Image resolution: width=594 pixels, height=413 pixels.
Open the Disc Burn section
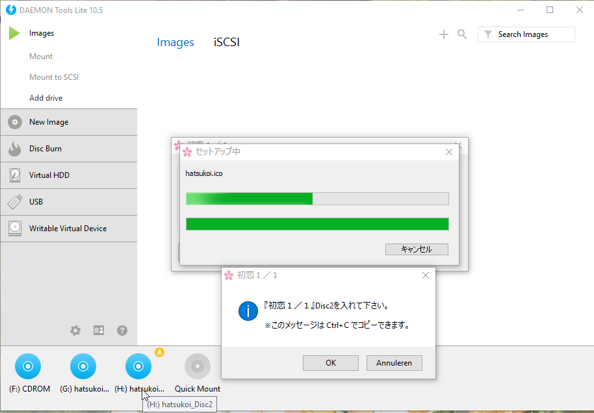pyautogui.click(x=69, y=149)
